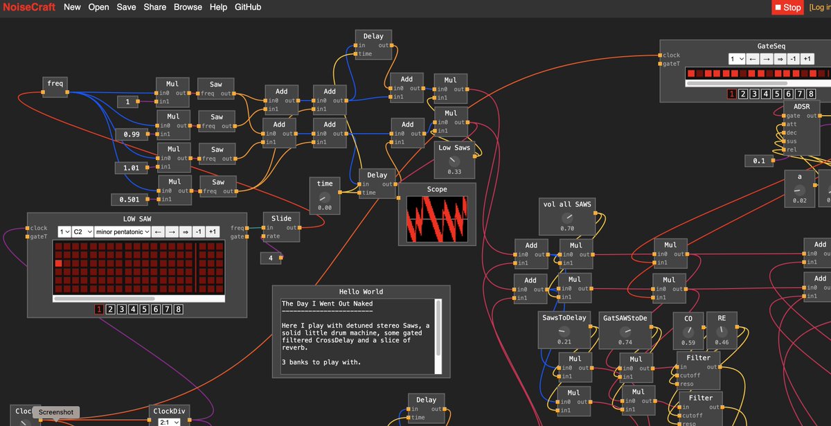Click the ADSR gate input port
This screenshot has height=426, width=831.
click(785, 116)
